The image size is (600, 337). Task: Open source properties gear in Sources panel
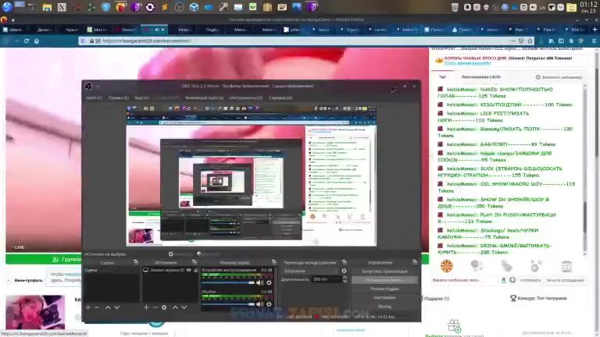pos(164,307)
